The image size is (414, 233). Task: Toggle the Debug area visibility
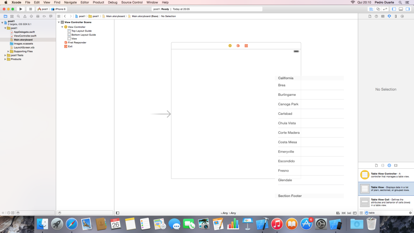(401, 9)
